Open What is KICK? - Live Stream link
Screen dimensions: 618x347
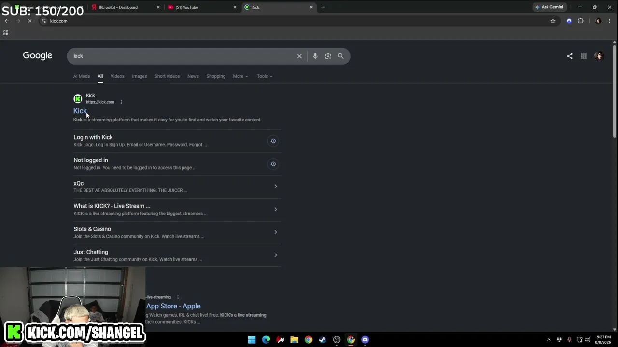pos(112,206)
